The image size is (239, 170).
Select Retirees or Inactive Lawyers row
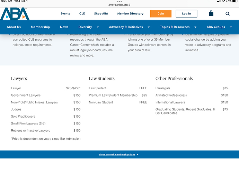tap(46, 131)
